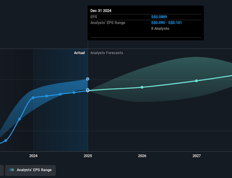Select the 2024 axis label
Viewport: 232px width, 178px height.
[x=33, y=156]
